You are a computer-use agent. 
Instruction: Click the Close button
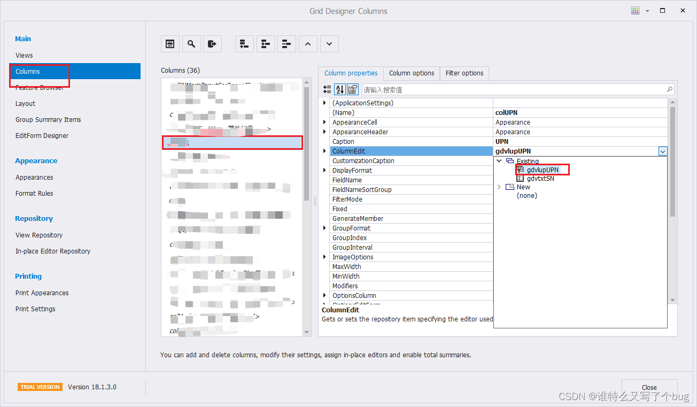pyautogui.click(x=649, y=388)
